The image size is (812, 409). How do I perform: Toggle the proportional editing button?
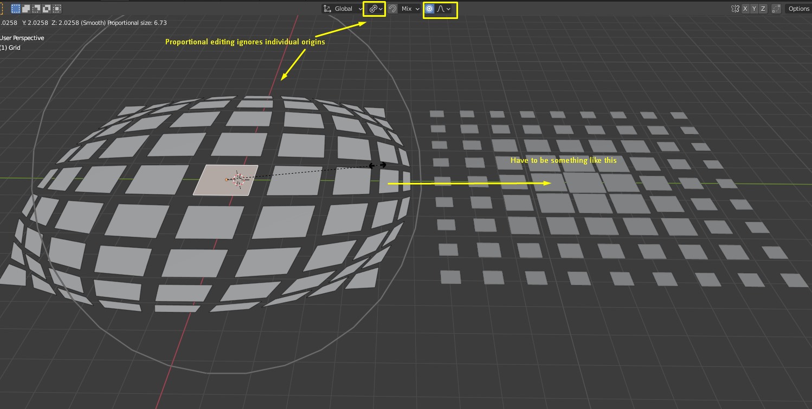tap(429, 9)
